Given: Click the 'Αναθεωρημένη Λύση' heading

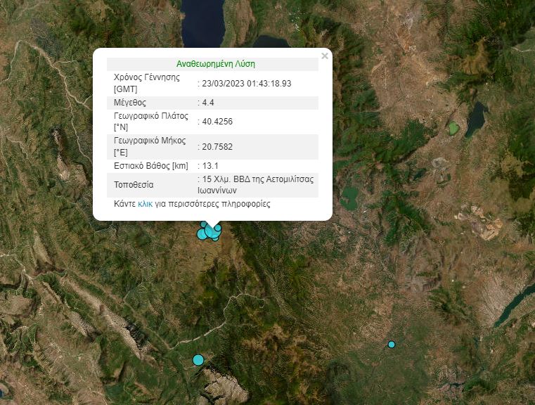Looking at the screenshot, I should [x=216, y=64].
